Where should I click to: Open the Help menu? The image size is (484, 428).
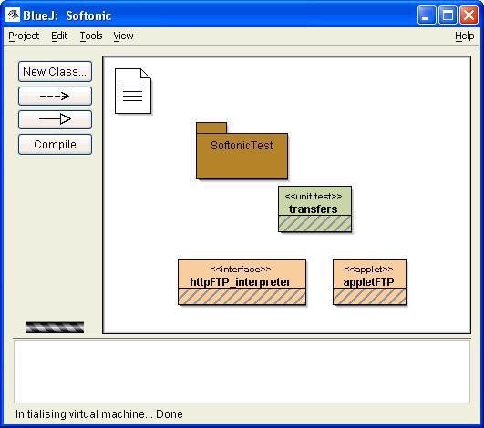(x=465, y=36)
